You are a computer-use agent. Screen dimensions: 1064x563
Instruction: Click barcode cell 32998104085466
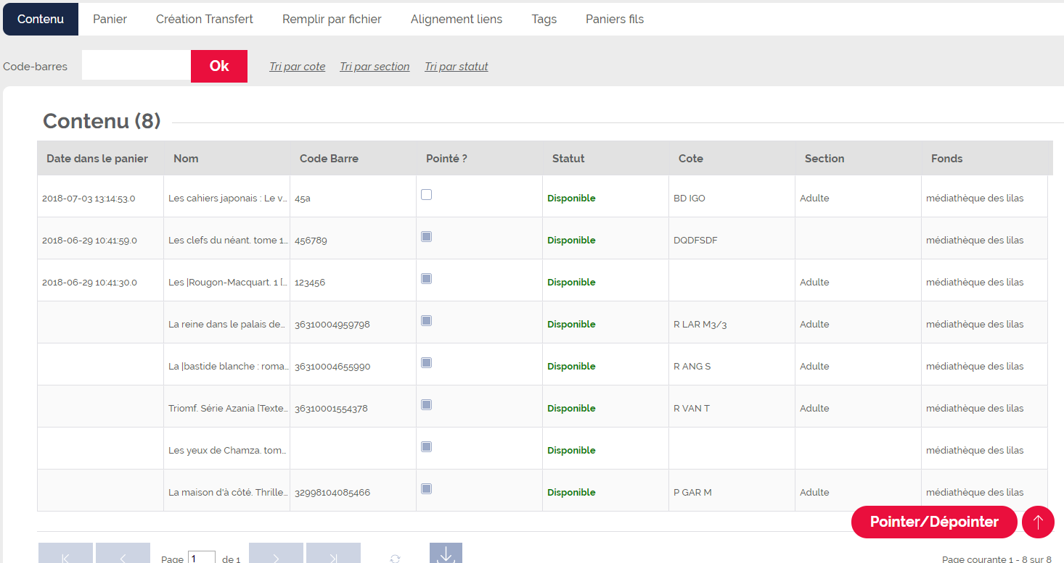tap(353, 492)
